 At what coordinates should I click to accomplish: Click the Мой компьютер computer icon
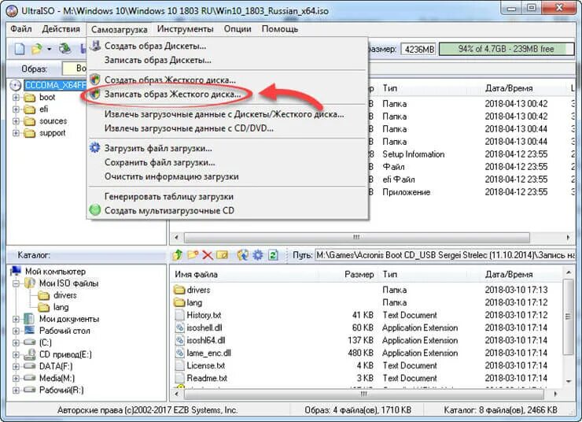[x=16, y=271]
